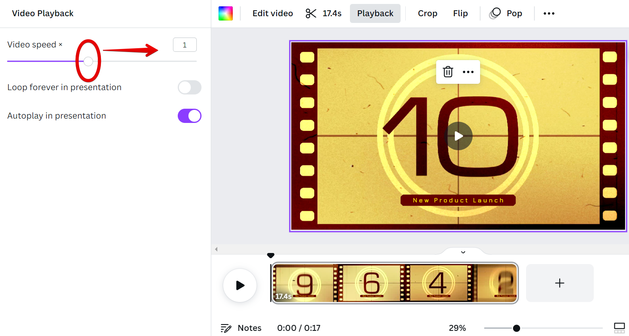Collapse timeline with the chevron down
This screenshot has height=336, width=629.
point(463,252)
